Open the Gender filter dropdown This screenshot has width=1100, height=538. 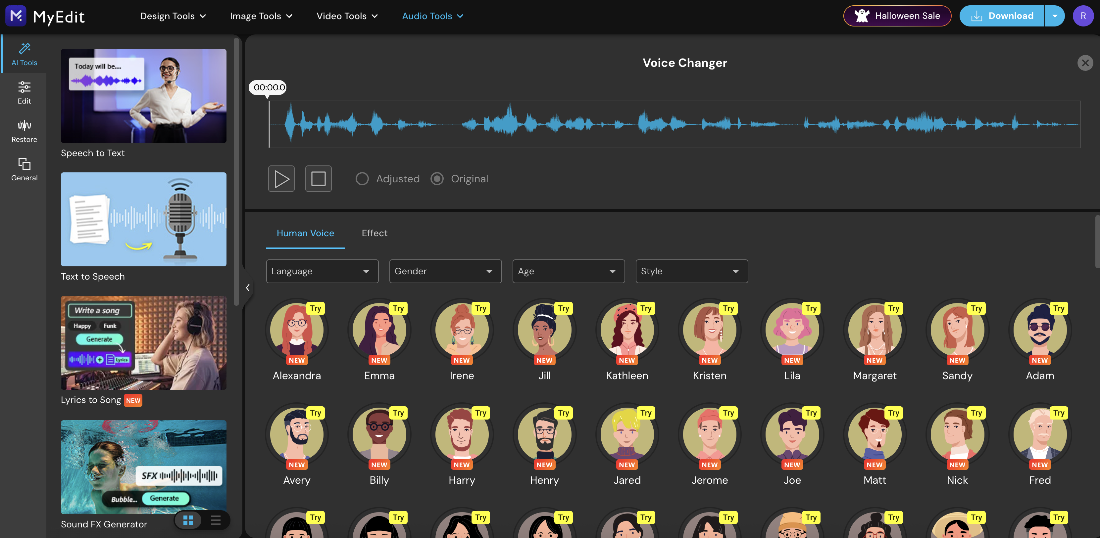(x=445, y=271)
